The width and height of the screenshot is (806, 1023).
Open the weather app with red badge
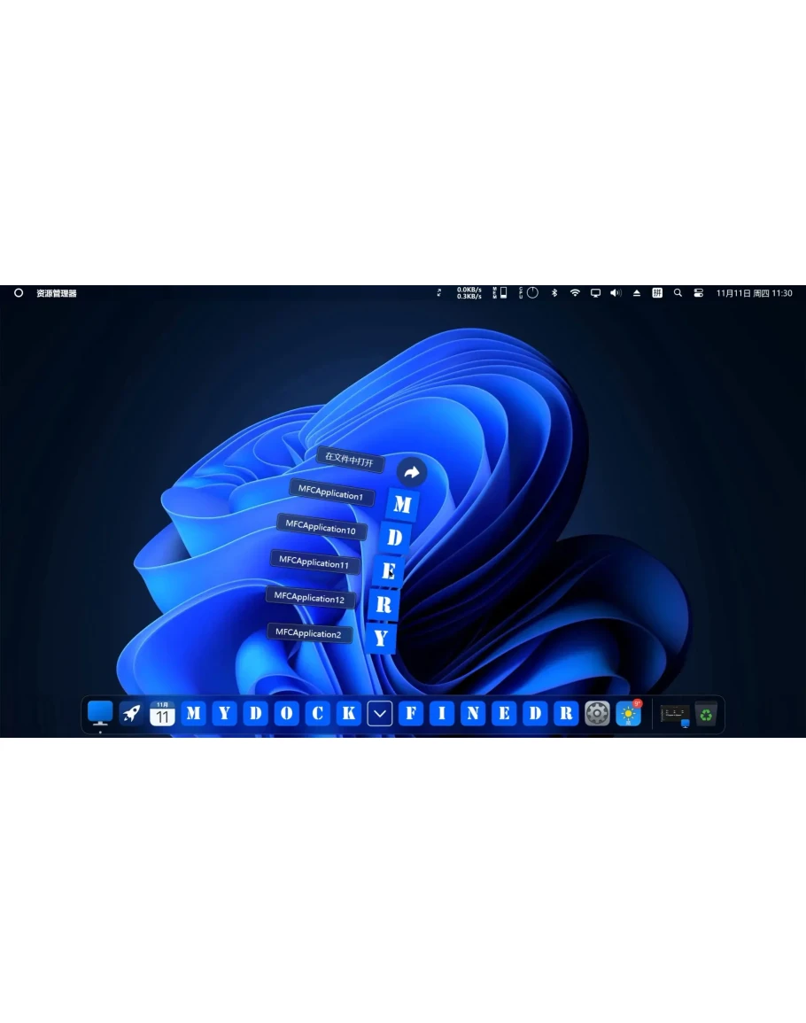[628, 713]
